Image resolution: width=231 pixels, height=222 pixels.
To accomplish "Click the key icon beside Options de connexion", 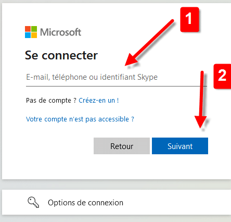I will coord(33,202).
